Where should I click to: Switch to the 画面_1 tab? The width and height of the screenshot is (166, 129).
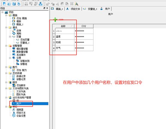click(x=57, y=9)
